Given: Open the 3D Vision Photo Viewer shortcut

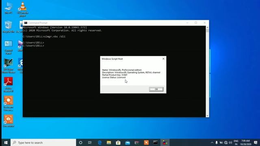Looking at the screenshot, I should (x=8, y=66).
